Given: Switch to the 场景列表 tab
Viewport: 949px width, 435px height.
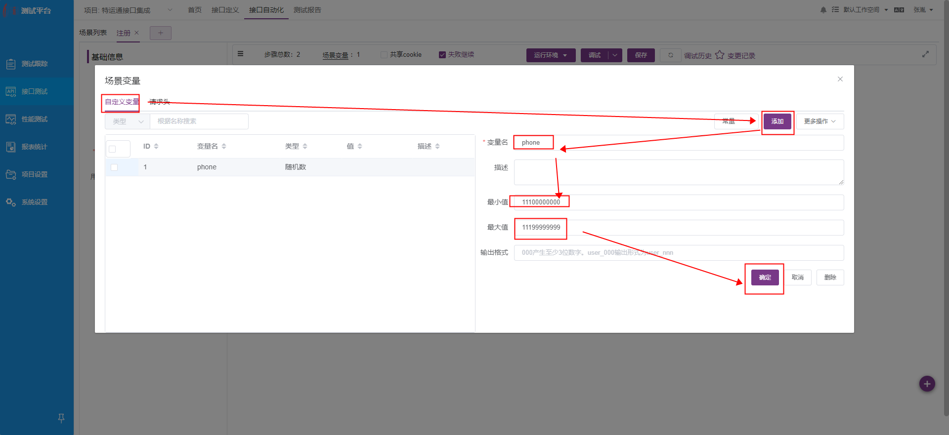Looking at the screenshot, I should 93,33.
